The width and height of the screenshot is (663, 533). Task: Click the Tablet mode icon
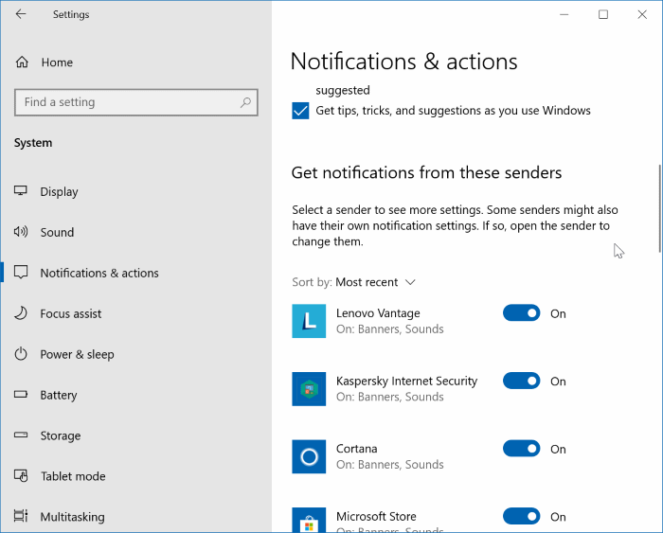coord(21,475)
